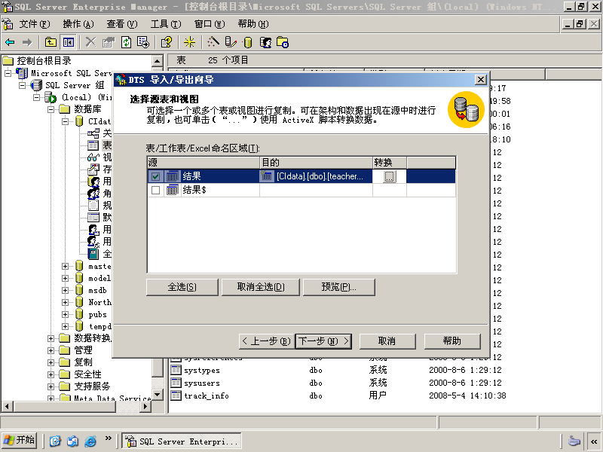Collapse the SQL Server 组 tree node

pos(23,85)
